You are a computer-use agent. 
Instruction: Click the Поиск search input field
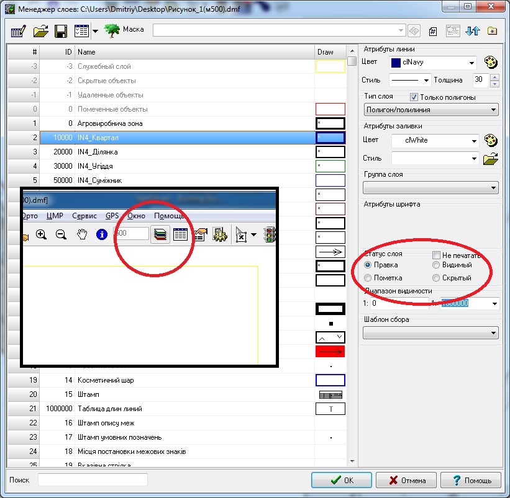[93, 479]
